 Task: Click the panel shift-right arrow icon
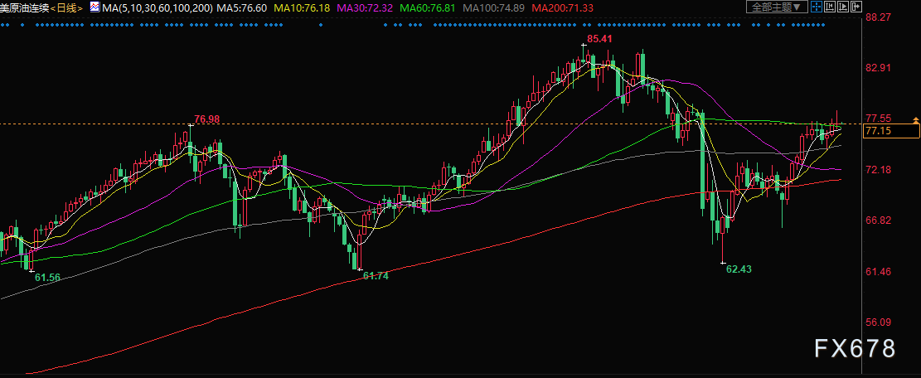click(856, 7)
